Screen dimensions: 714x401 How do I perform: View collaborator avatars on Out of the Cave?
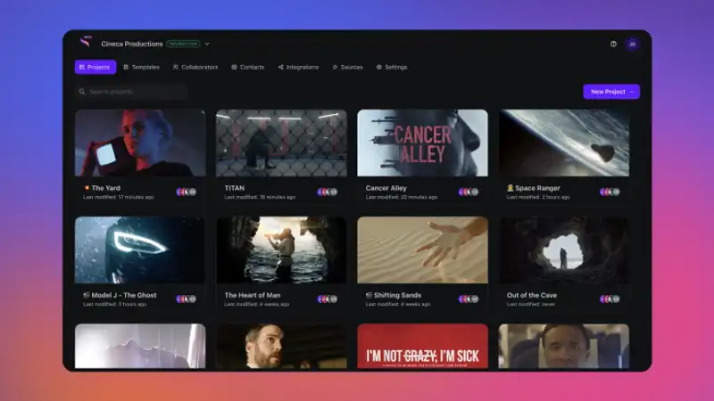point(610,299)
